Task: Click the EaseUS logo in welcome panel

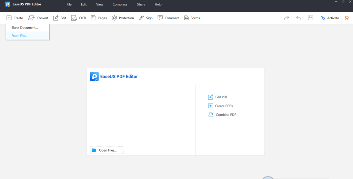Action: [94, 77]
